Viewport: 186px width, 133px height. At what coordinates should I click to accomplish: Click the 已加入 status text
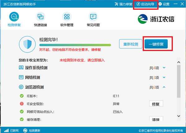(x=118, y=112)
